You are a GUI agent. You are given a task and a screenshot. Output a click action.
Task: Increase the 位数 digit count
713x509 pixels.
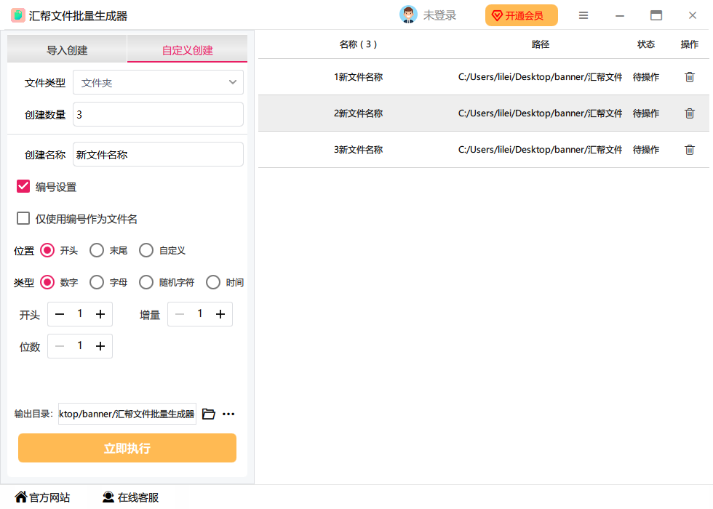pos(100,346)
